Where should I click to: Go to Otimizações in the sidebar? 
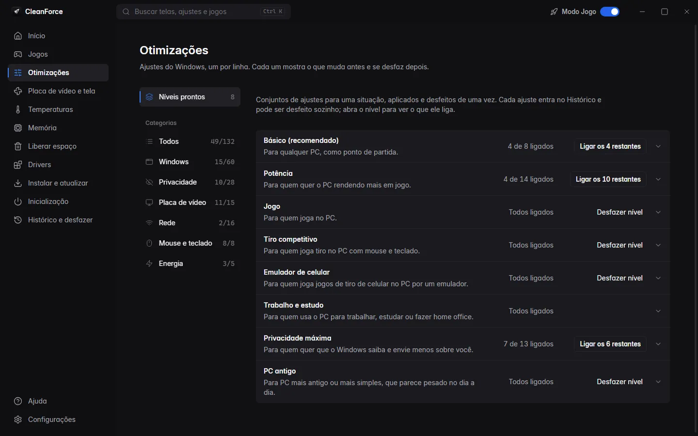click(58, 73)
